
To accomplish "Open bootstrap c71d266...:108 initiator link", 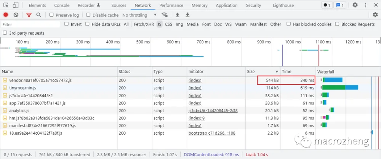I will [x=211, y=133].
